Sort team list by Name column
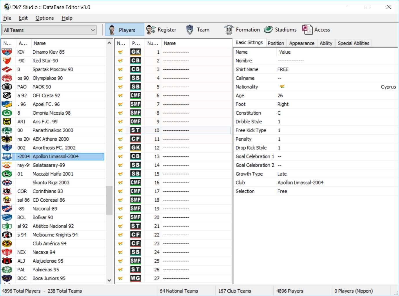 [x=68, y=43]
